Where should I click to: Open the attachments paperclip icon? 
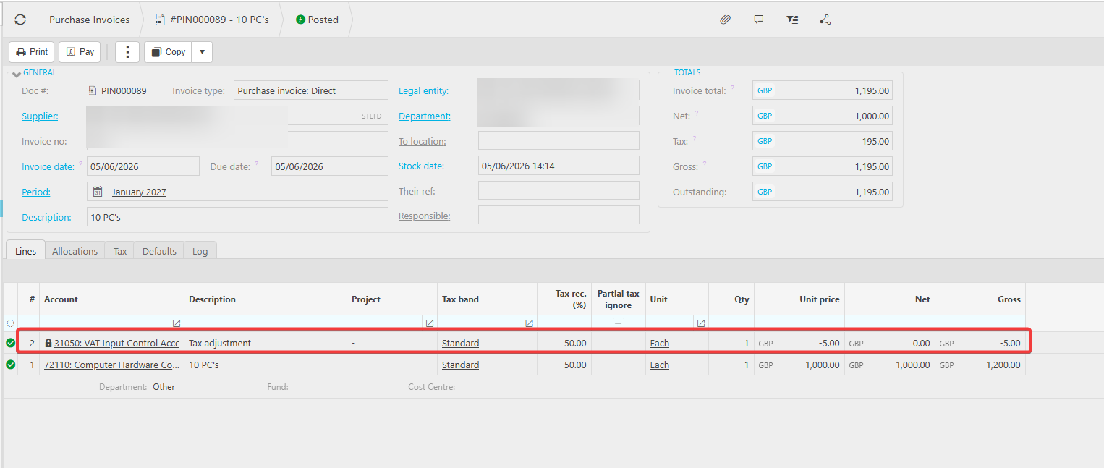tap(725, 20)
